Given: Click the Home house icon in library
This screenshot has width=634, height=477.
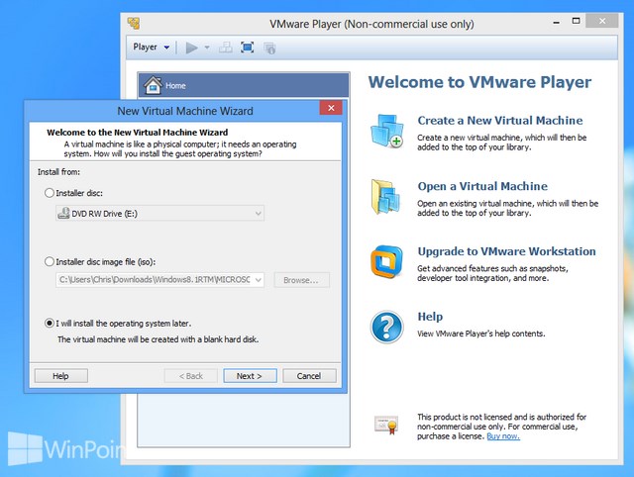Looking at the screenshot, I should [x=153, y=85].
